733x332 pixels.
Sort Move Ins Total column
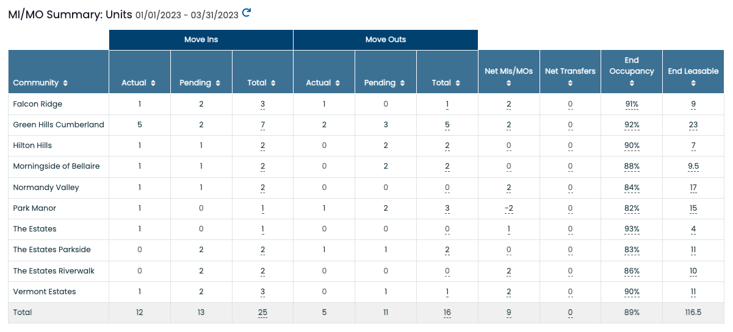[273, 83]
